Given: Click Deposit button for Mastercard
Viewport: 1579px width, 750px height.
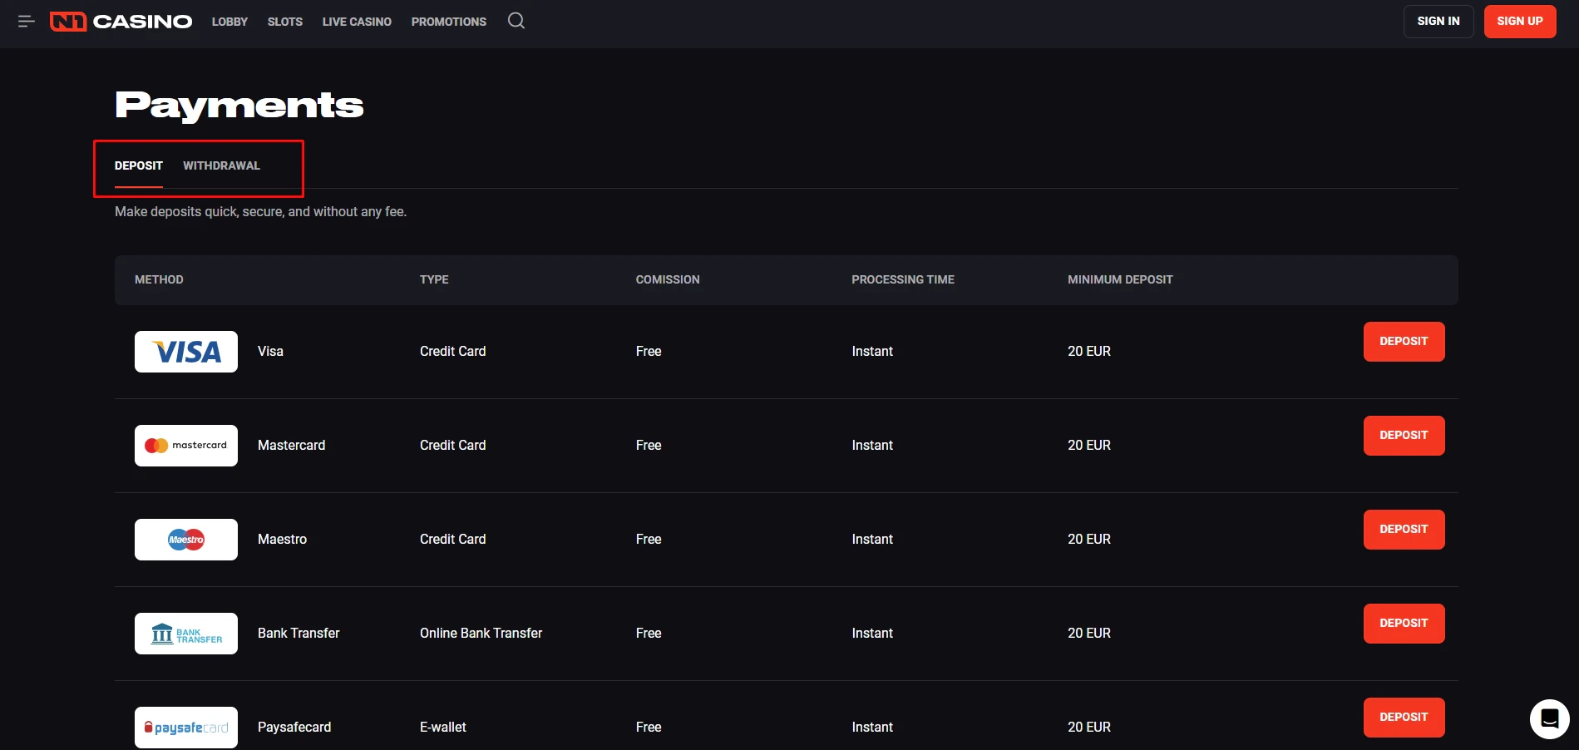Looking at the screenshot, I should 1404,436.
